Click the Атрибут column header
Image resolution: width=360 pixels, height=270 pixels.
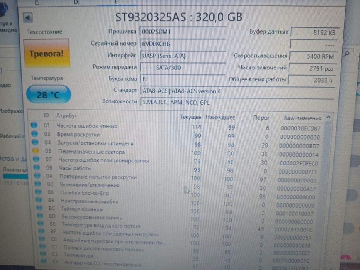(67, 115)
